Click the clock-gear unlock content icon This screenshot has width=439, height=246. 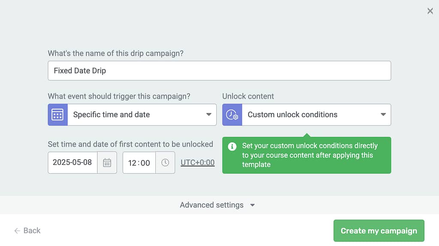232,115
